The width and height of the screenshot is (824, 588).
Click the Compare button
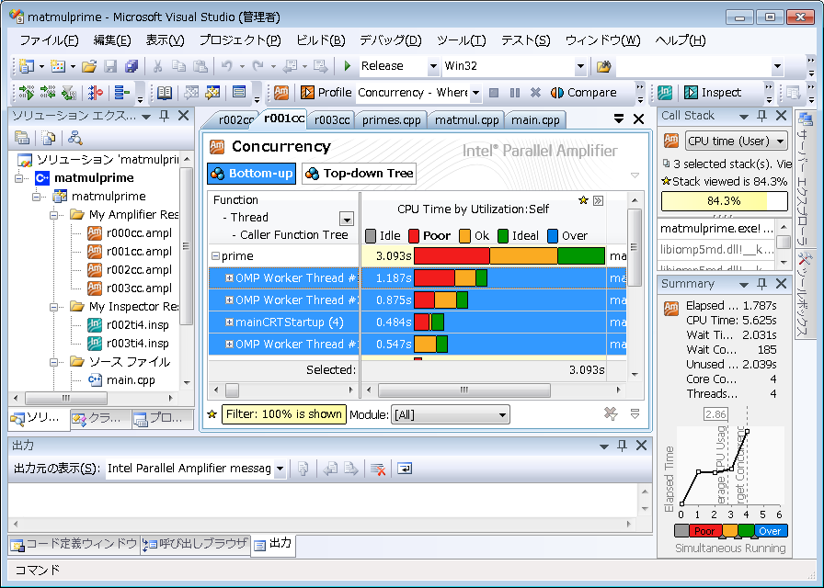point(583,93)
